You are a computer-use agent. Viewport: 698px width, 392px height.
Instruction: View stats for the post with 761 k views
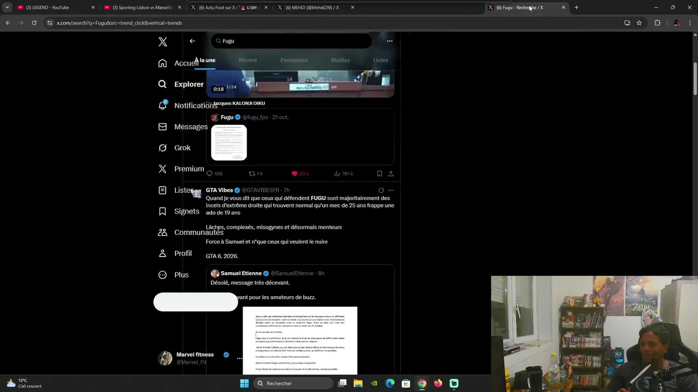coord(344,174)
